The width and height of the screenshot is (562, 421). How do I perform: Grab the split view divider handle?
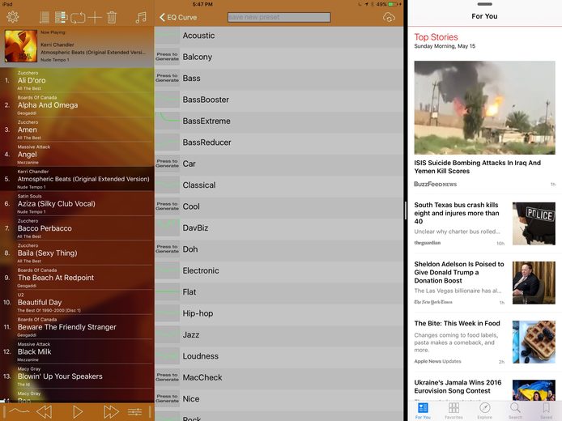click(x=406, y=210)
